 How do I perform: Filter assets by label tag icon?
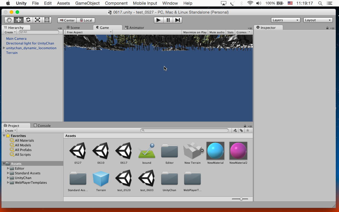[x=241, y=130]
